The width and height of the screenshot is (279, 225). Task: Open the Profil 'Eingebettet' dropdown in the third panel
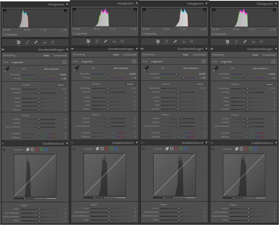pos(158,62)
